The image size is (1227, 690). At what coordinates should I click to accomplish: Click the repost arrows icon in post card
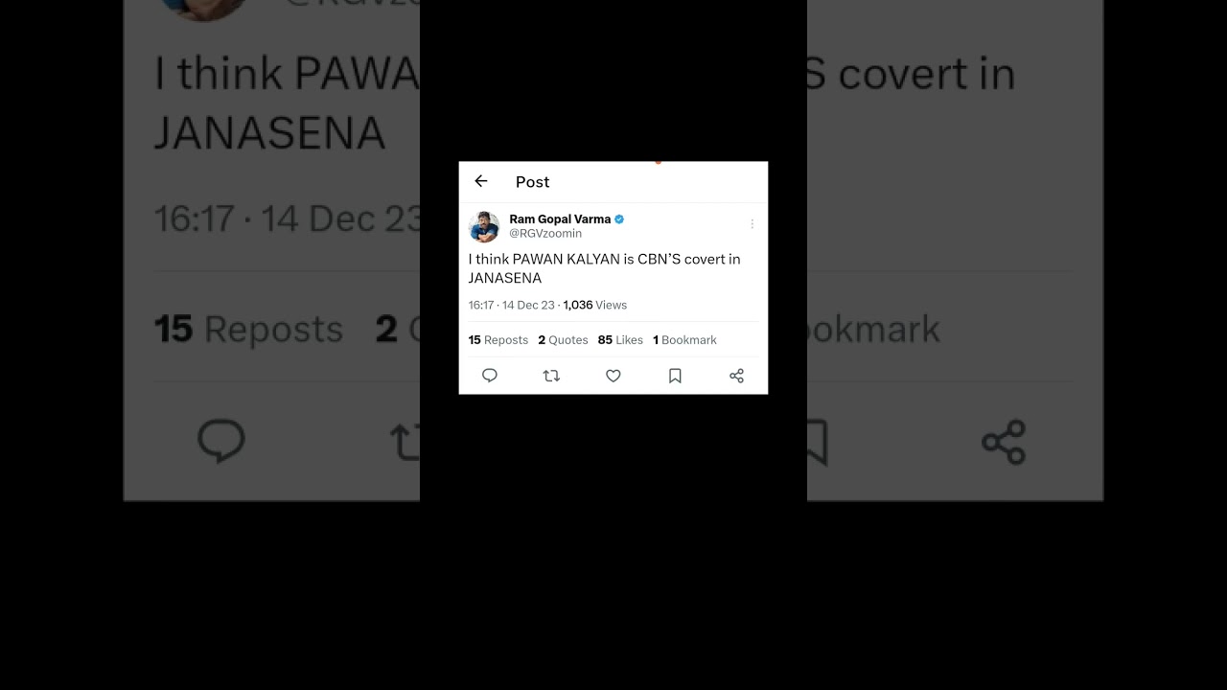click(x=551, y=376)
